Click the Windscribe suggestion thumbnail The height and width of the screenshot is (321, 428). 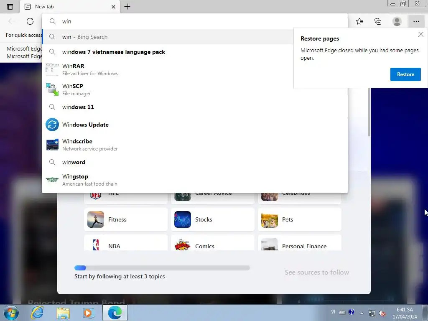click(52, 145)
